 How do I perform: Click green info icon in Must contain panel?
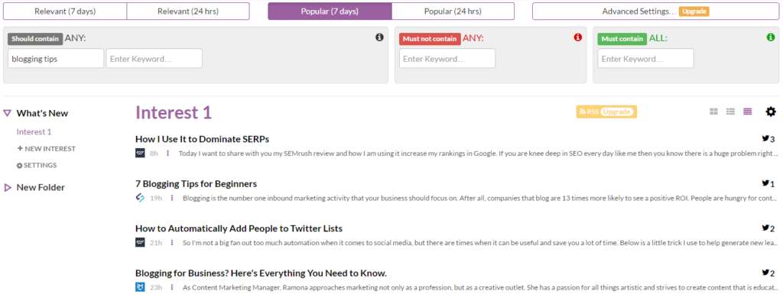tap(771, 37)
